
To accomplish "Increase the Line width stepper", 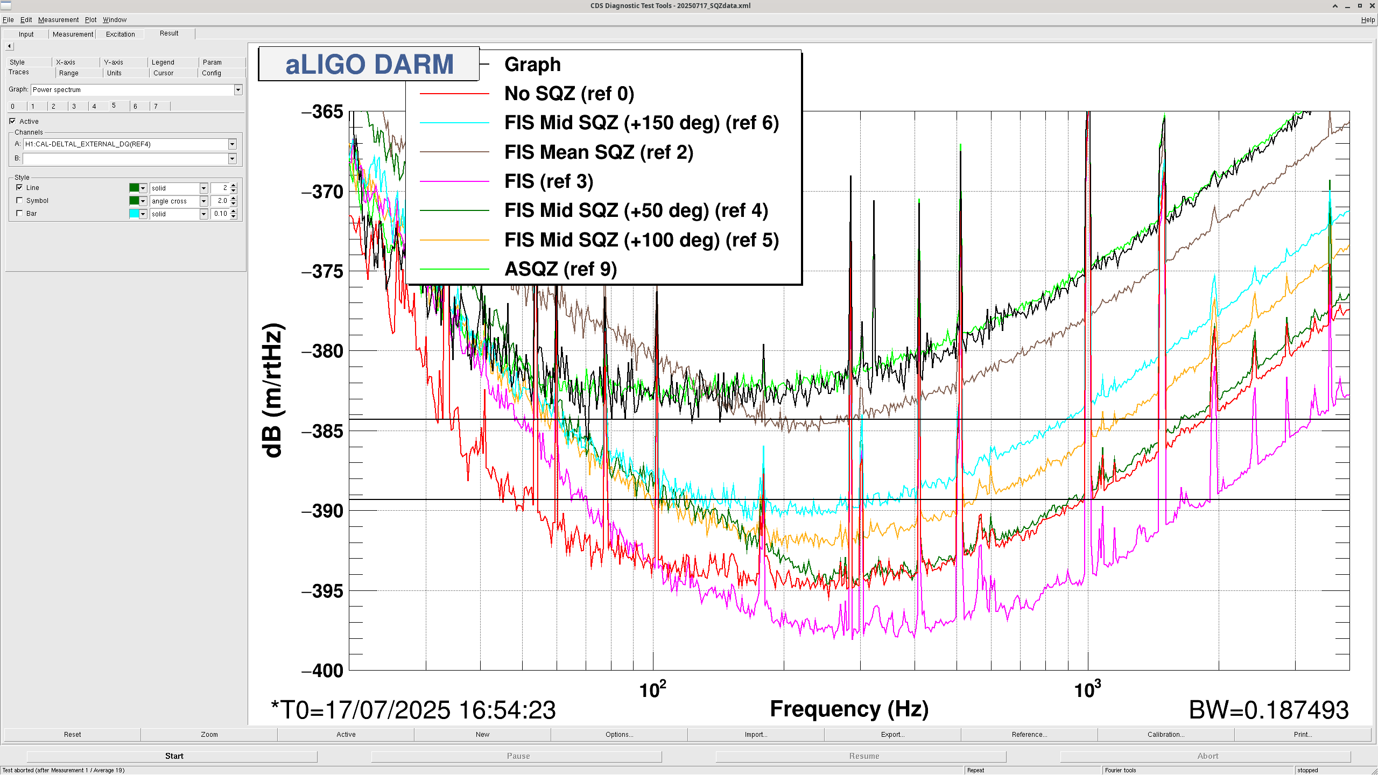I will pos(234,185).
